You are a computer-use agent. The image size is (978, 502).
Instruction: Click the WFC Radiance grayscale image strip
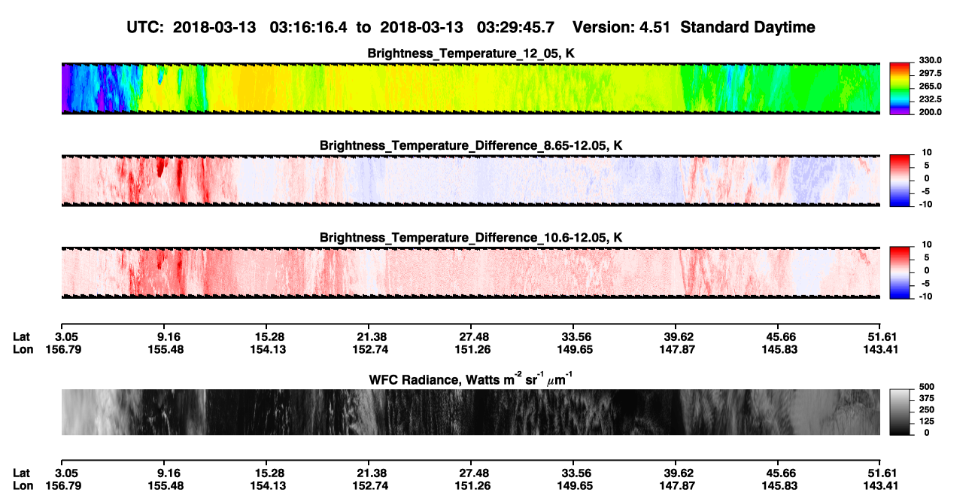tap(470, 412)
